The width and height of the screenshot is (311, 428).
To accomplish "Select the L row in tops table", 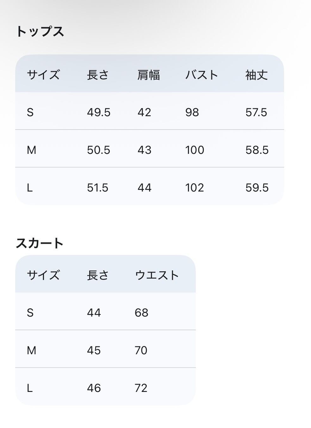I will pos(150,186).
